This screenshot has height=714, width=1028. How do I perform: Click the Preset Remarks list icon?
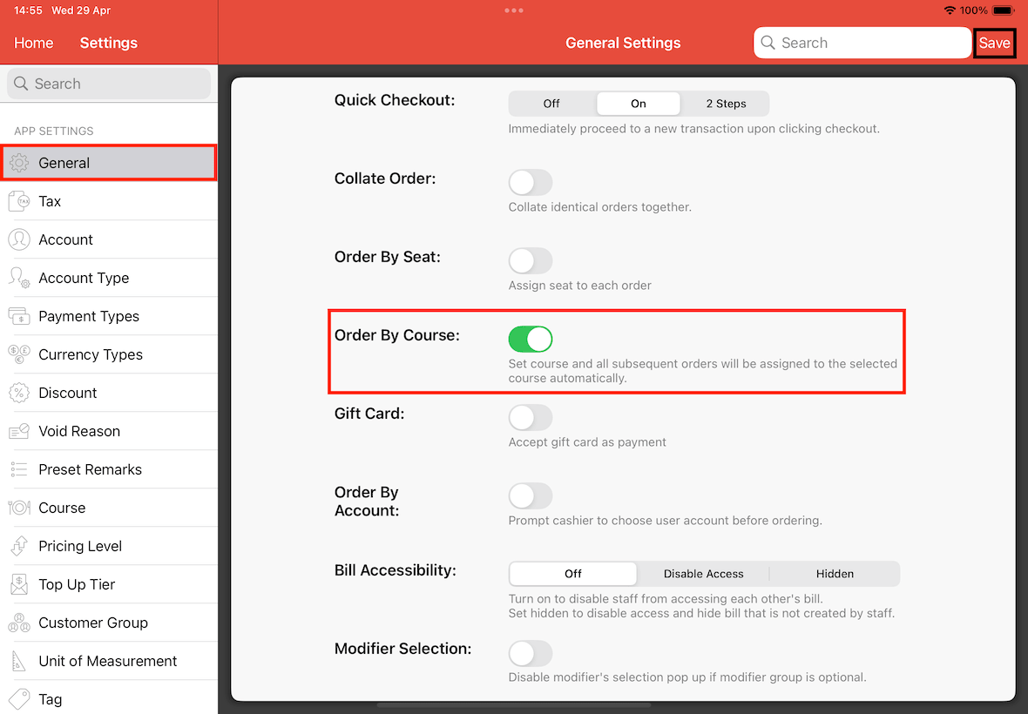pos(19,469)
